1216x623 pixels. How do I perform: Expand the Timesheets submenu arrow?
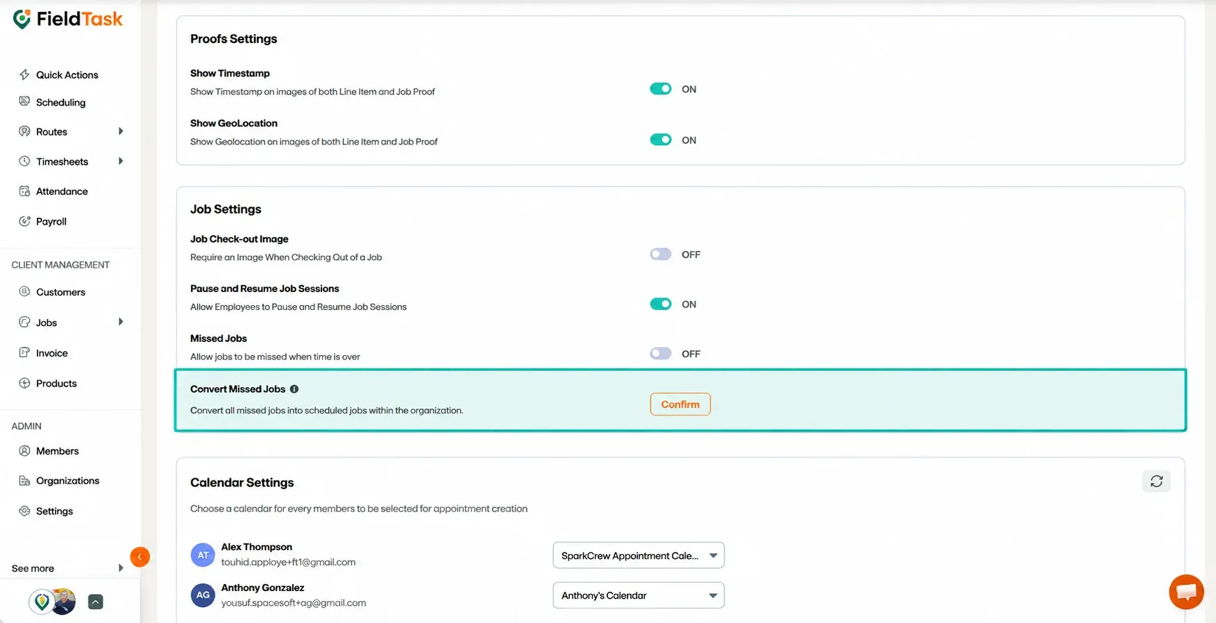[x=121, y=161]
